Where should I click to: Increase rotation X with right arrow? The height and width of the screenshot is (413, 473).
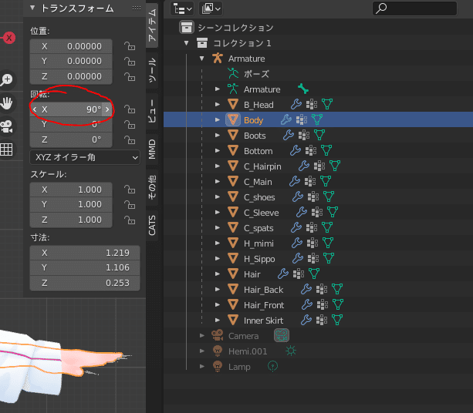[107, 109]
